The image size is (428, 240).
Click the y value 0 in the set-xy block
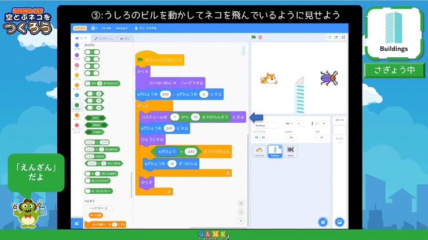tap(204, 94)
